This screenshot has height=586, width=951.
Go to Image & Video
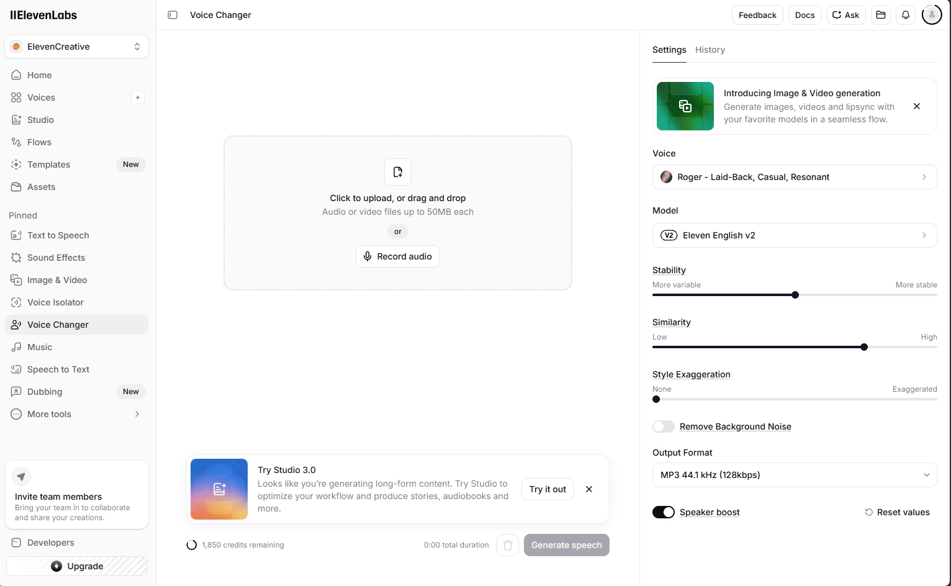click(76, 280)
